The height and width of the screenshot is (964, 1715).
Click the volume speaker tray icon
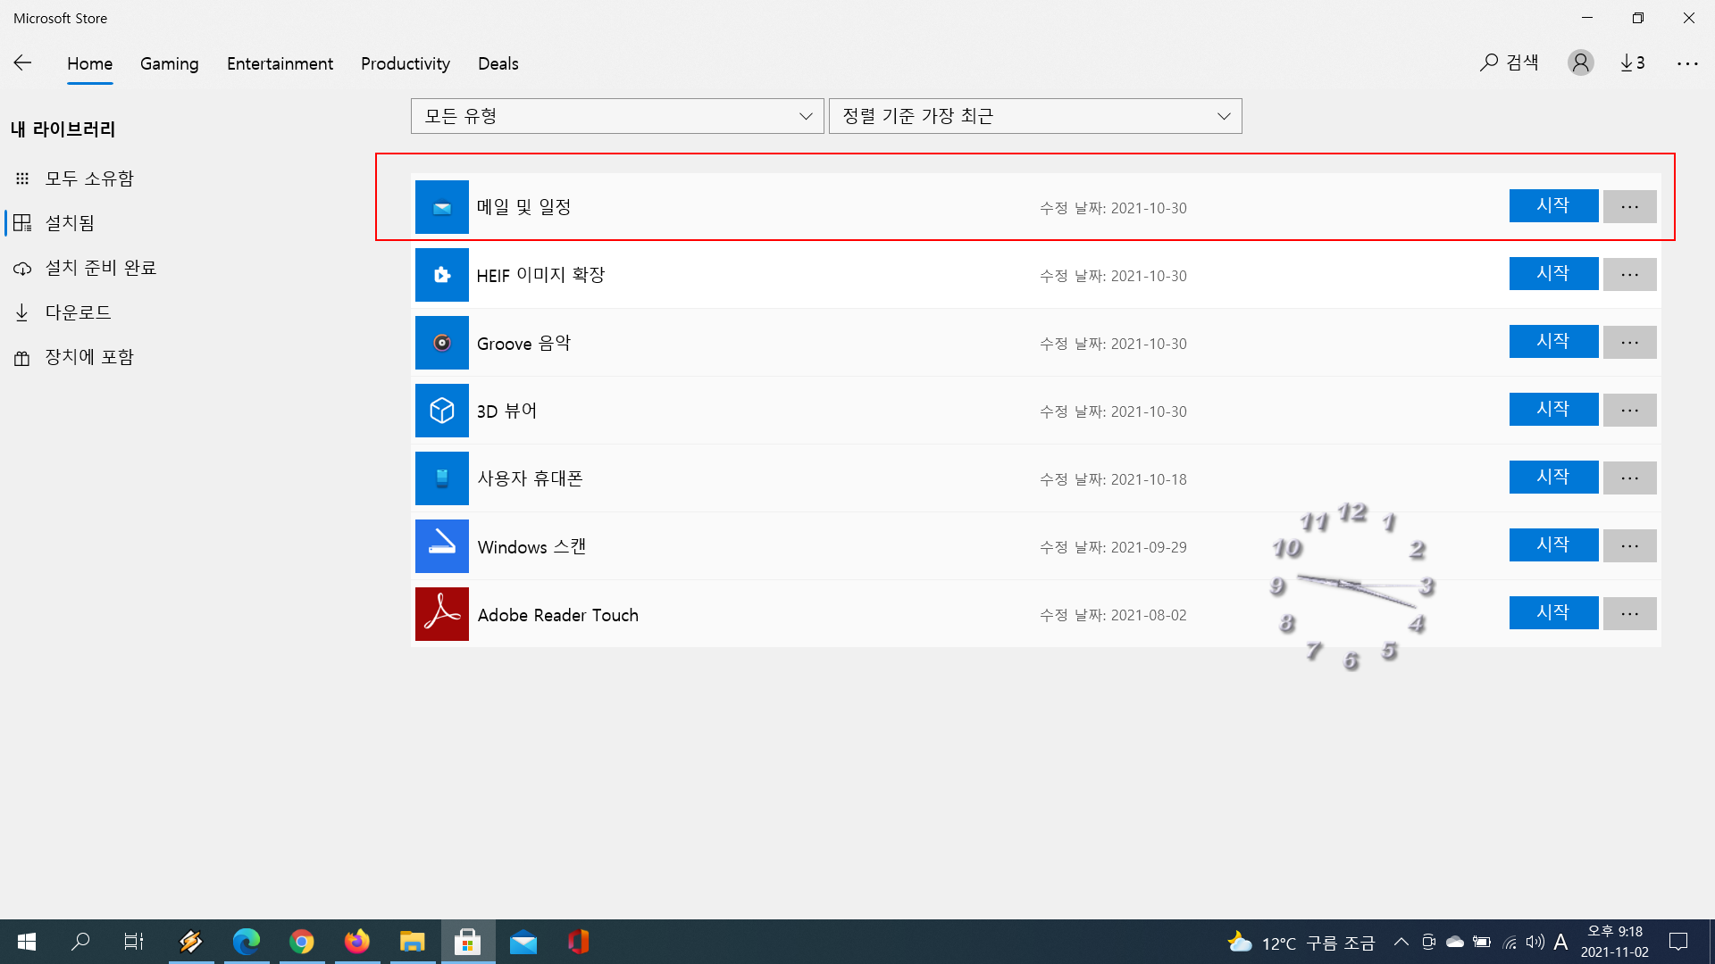coord(1535,942)
